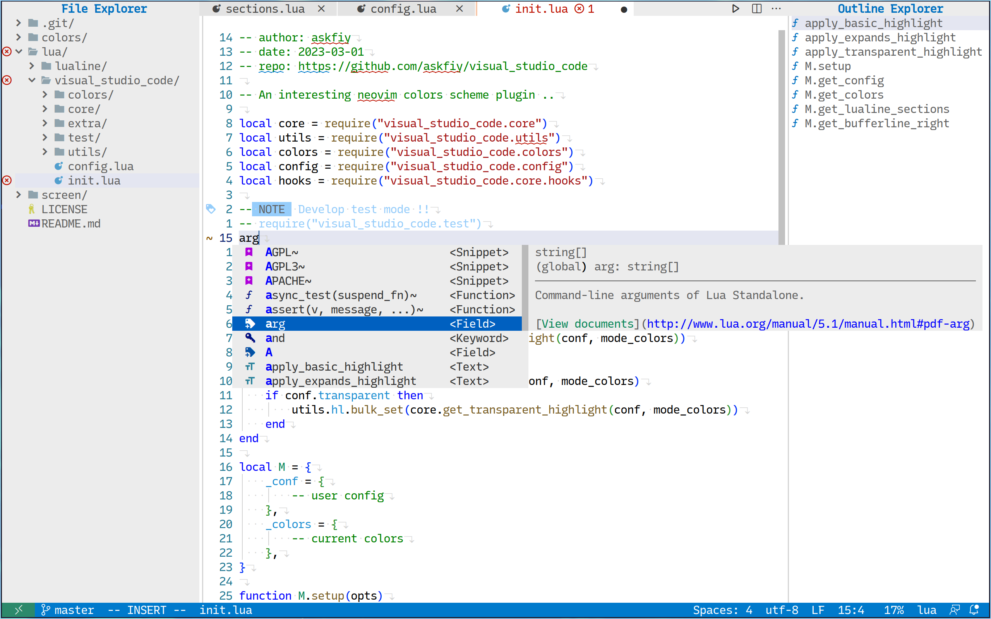Switch to the config.lua tab

(403, 9)
